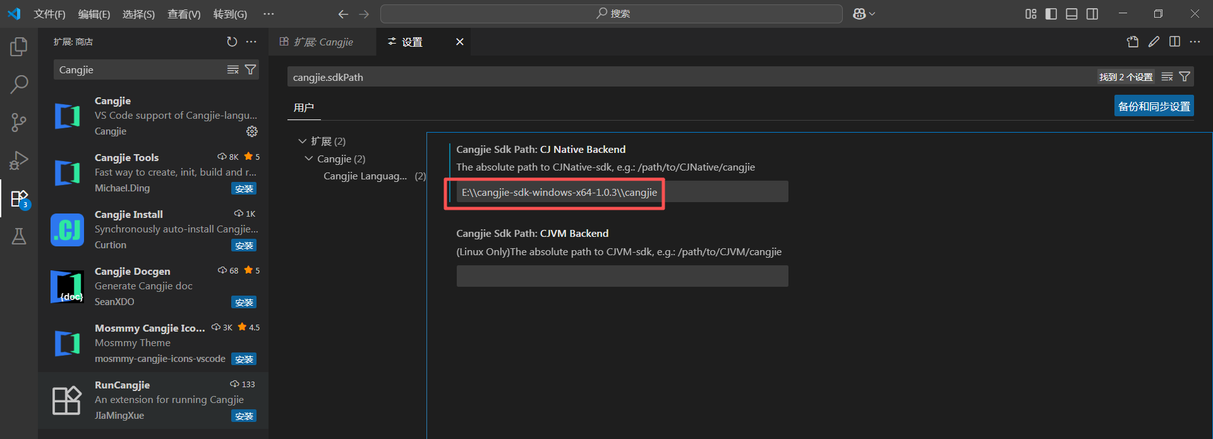Open the 文件(F) menu
The height and width of the screenshot is (439, 1213).
(x=50, y=14)
